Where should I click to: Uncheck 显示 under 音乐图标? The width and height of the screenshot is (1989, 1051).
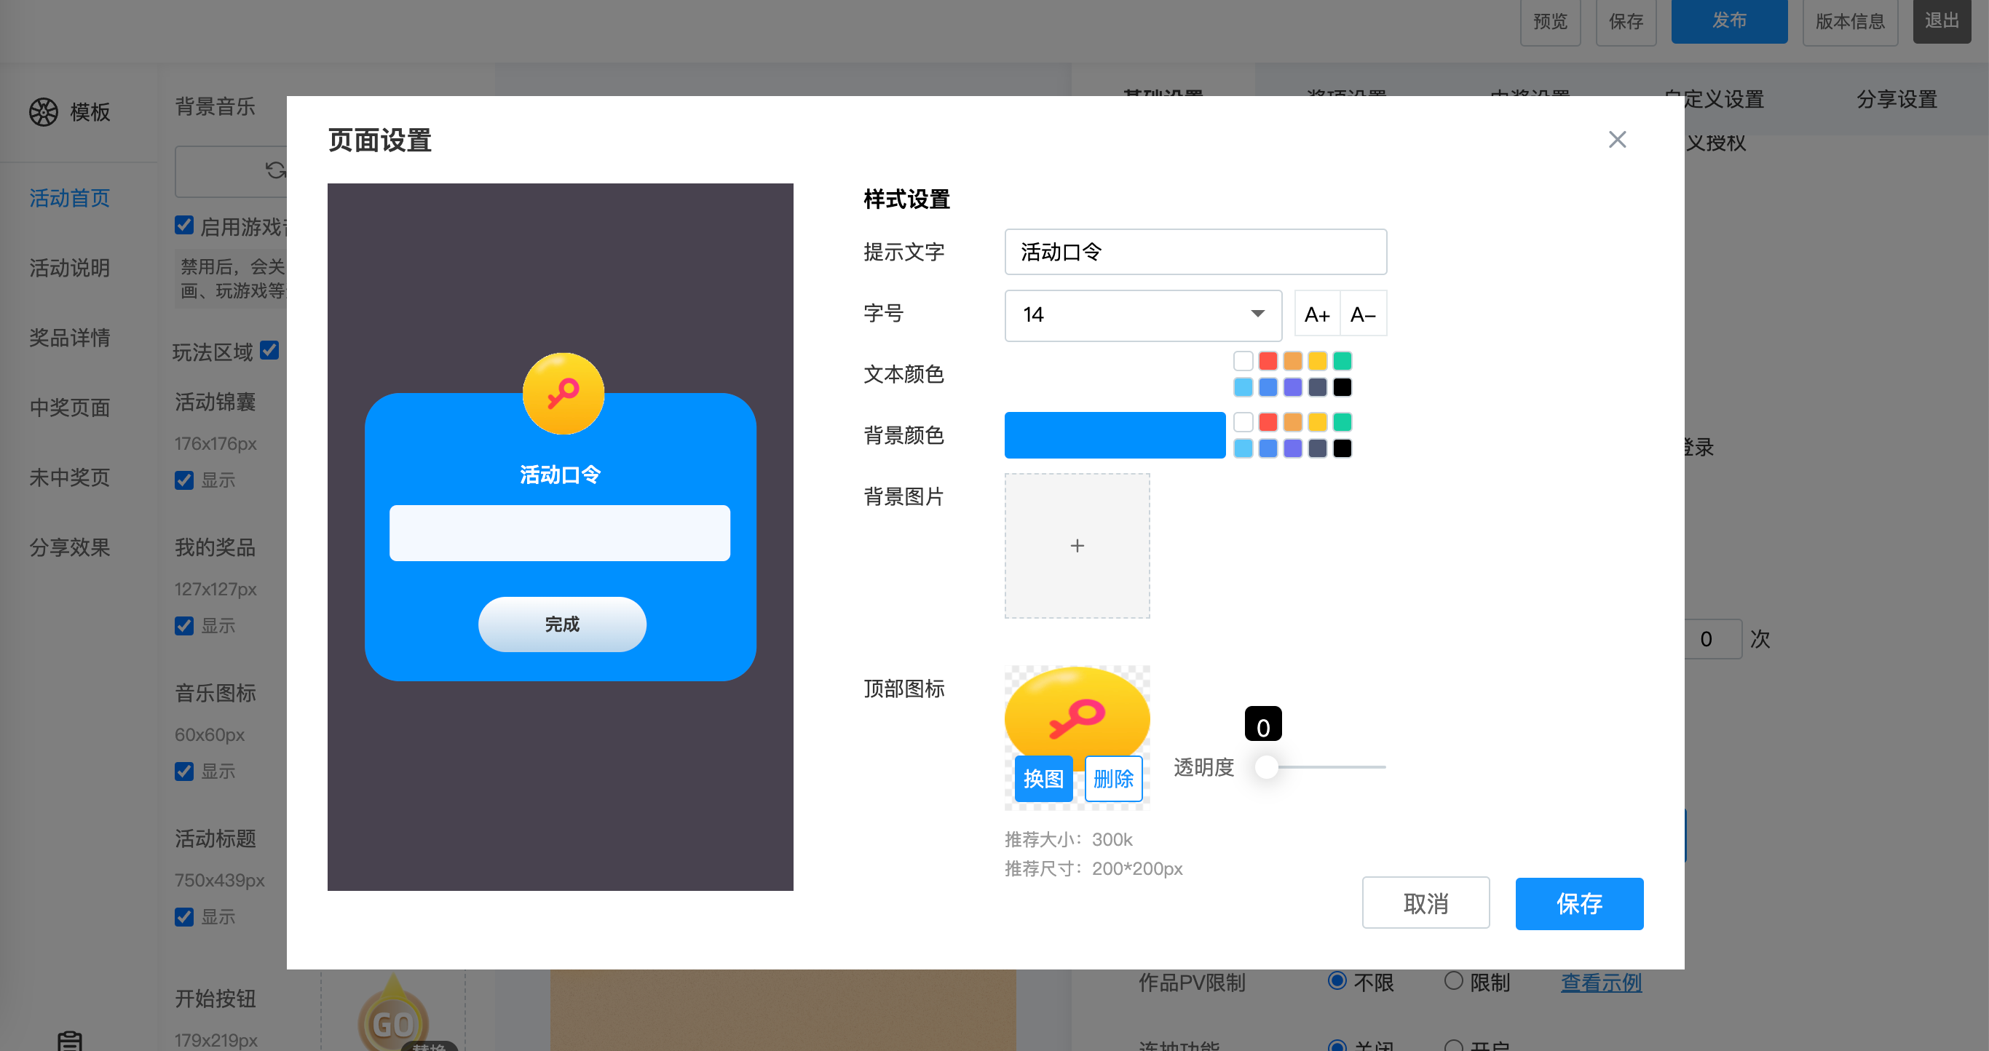(183, 772)
